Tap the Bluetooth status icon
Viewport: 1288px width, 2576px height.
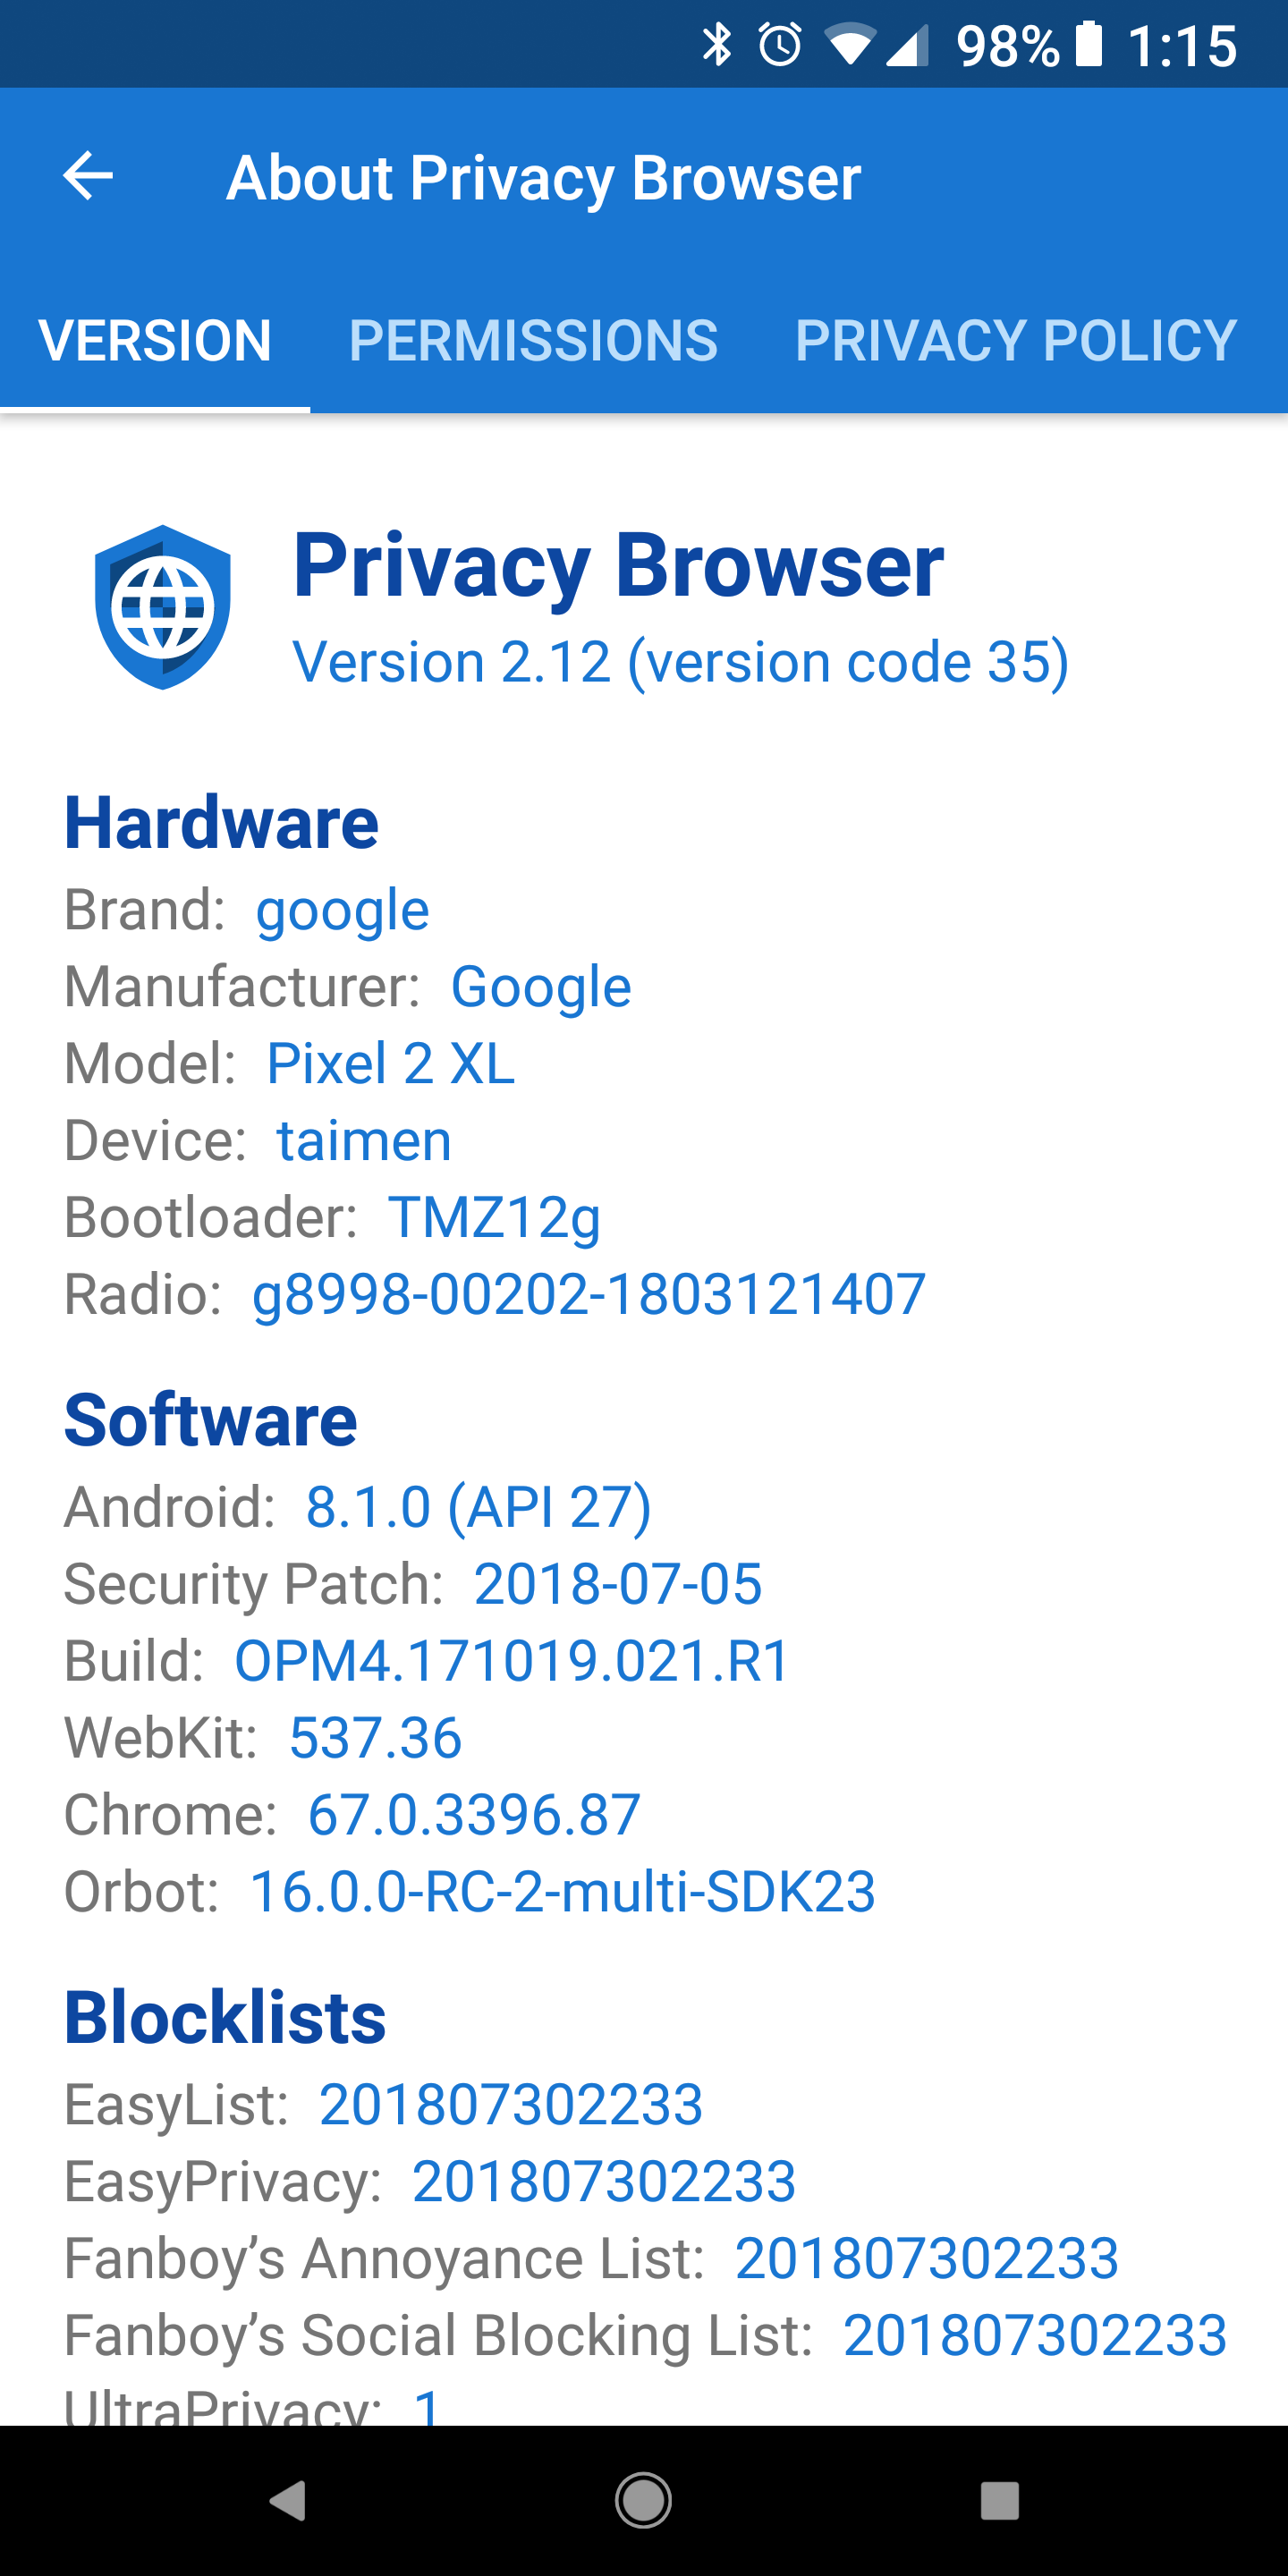tap(717, 45)
